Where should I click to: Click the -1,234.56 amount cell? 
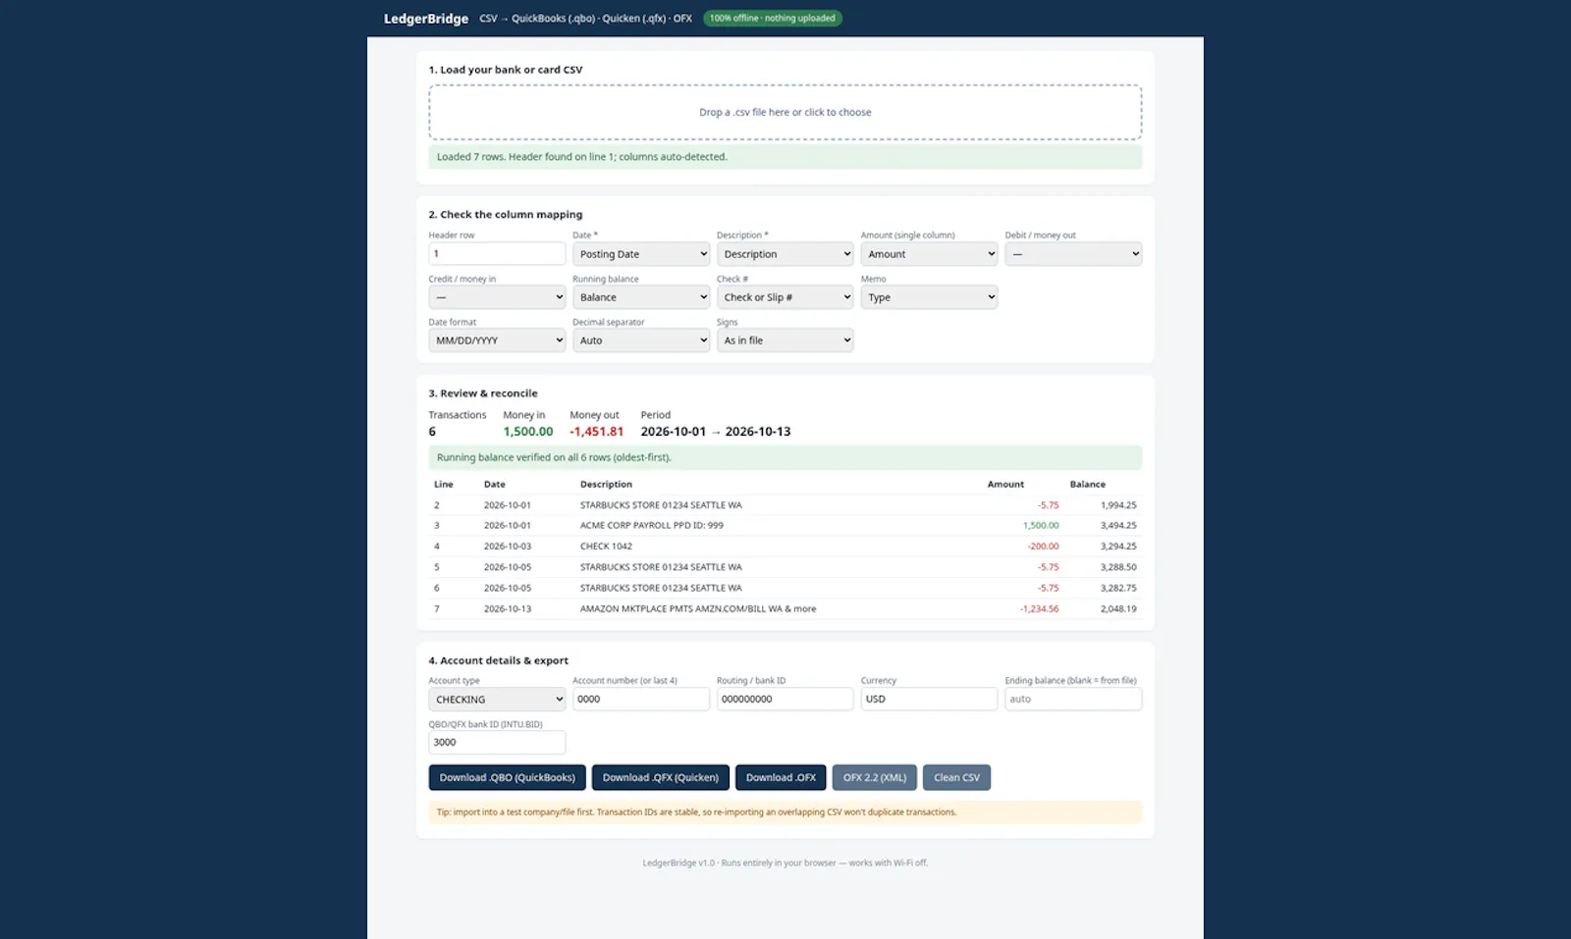[1039, 609]
